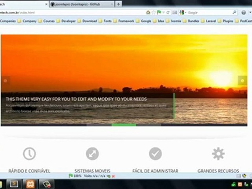Click the gear icon above Grandes Recursos
The image size is (252, 189).
pyautogui.click(x=218, y=154)
